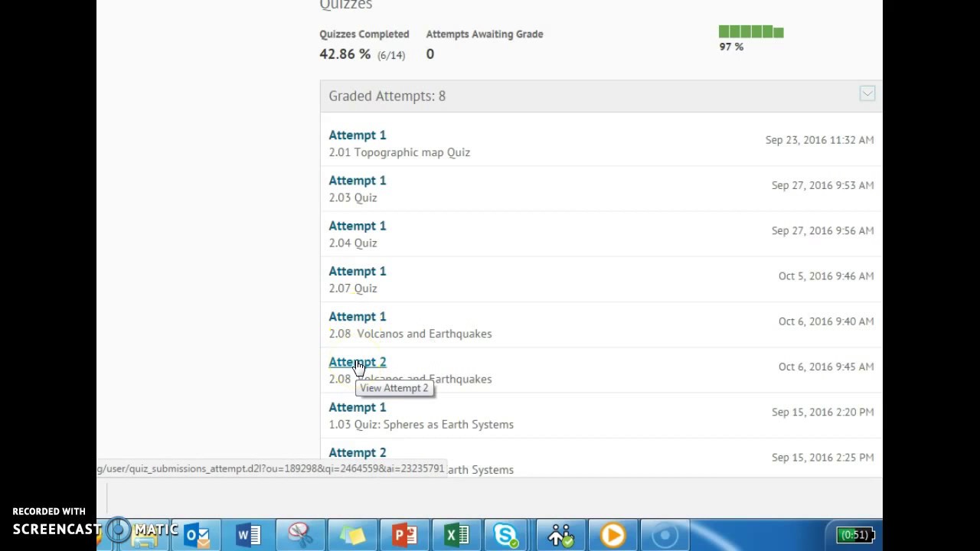The width and height of the screenshot is (980, 551).
Task: Open Excel from the taskbar
Action: [x=456, y=534]
